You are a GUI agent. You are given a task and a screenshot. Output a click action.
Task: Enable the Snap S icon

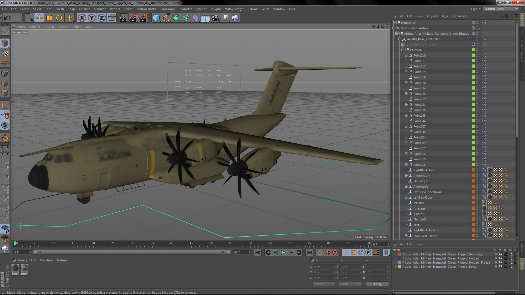tap(5, 125)
